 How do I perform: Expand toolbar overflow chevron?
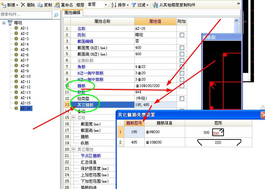click(238, 3)
